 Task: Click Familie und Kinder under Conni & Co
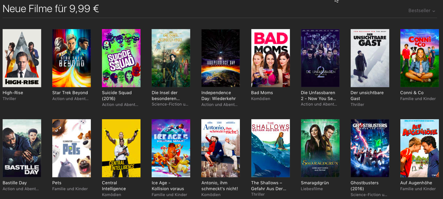(418, 99)
